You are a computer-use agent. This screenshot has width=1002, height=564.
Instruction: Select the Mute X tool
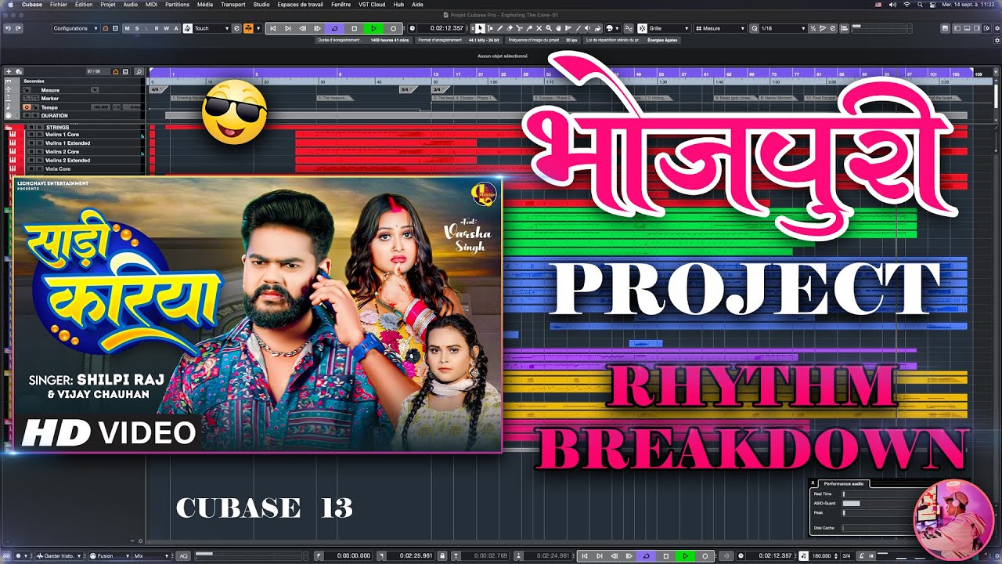click(539, 28)
